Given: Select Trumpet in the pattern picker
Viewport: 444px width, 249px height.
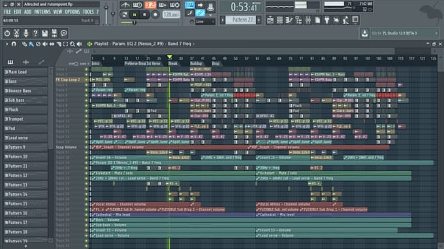Looking at the screenshot, I should [25, 119].
